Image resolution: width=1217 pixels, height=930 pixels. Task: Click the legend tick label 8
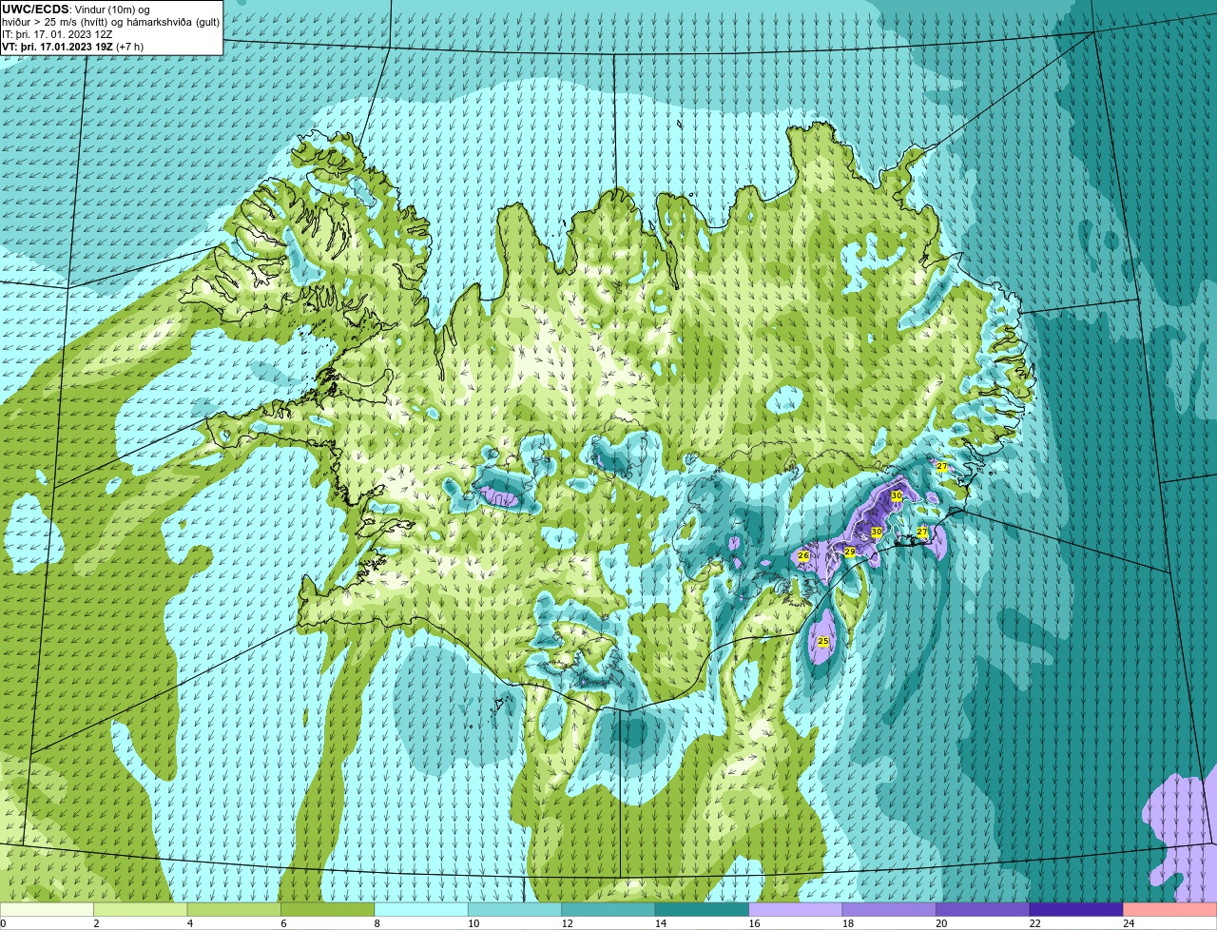point(377,923)
